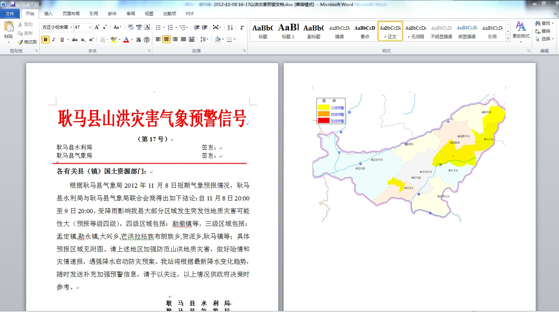This screenshot has height=312, width=559.
Task: Click the superscript x² icon
Action: point(91,40)
